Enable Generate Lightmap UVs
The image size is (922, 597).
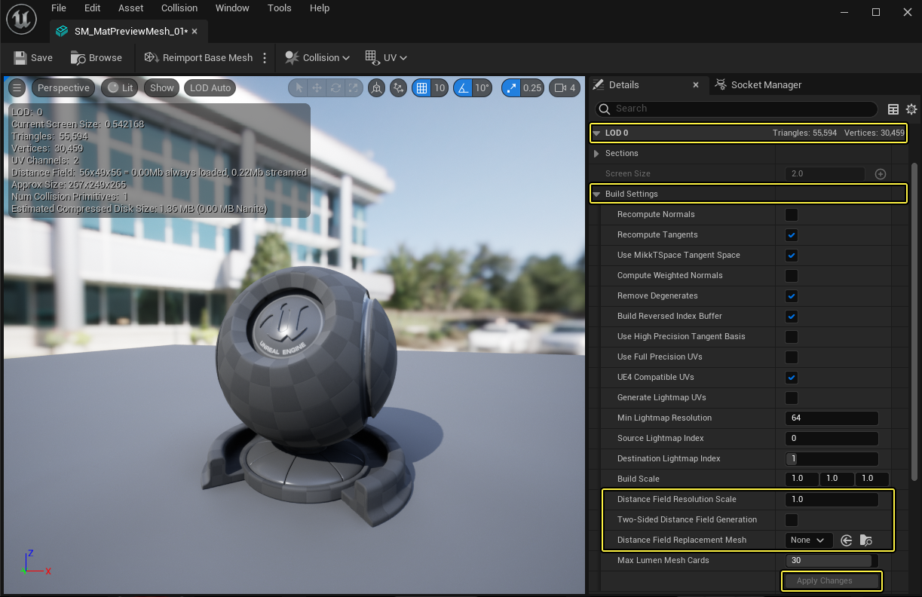click(792, 398)
